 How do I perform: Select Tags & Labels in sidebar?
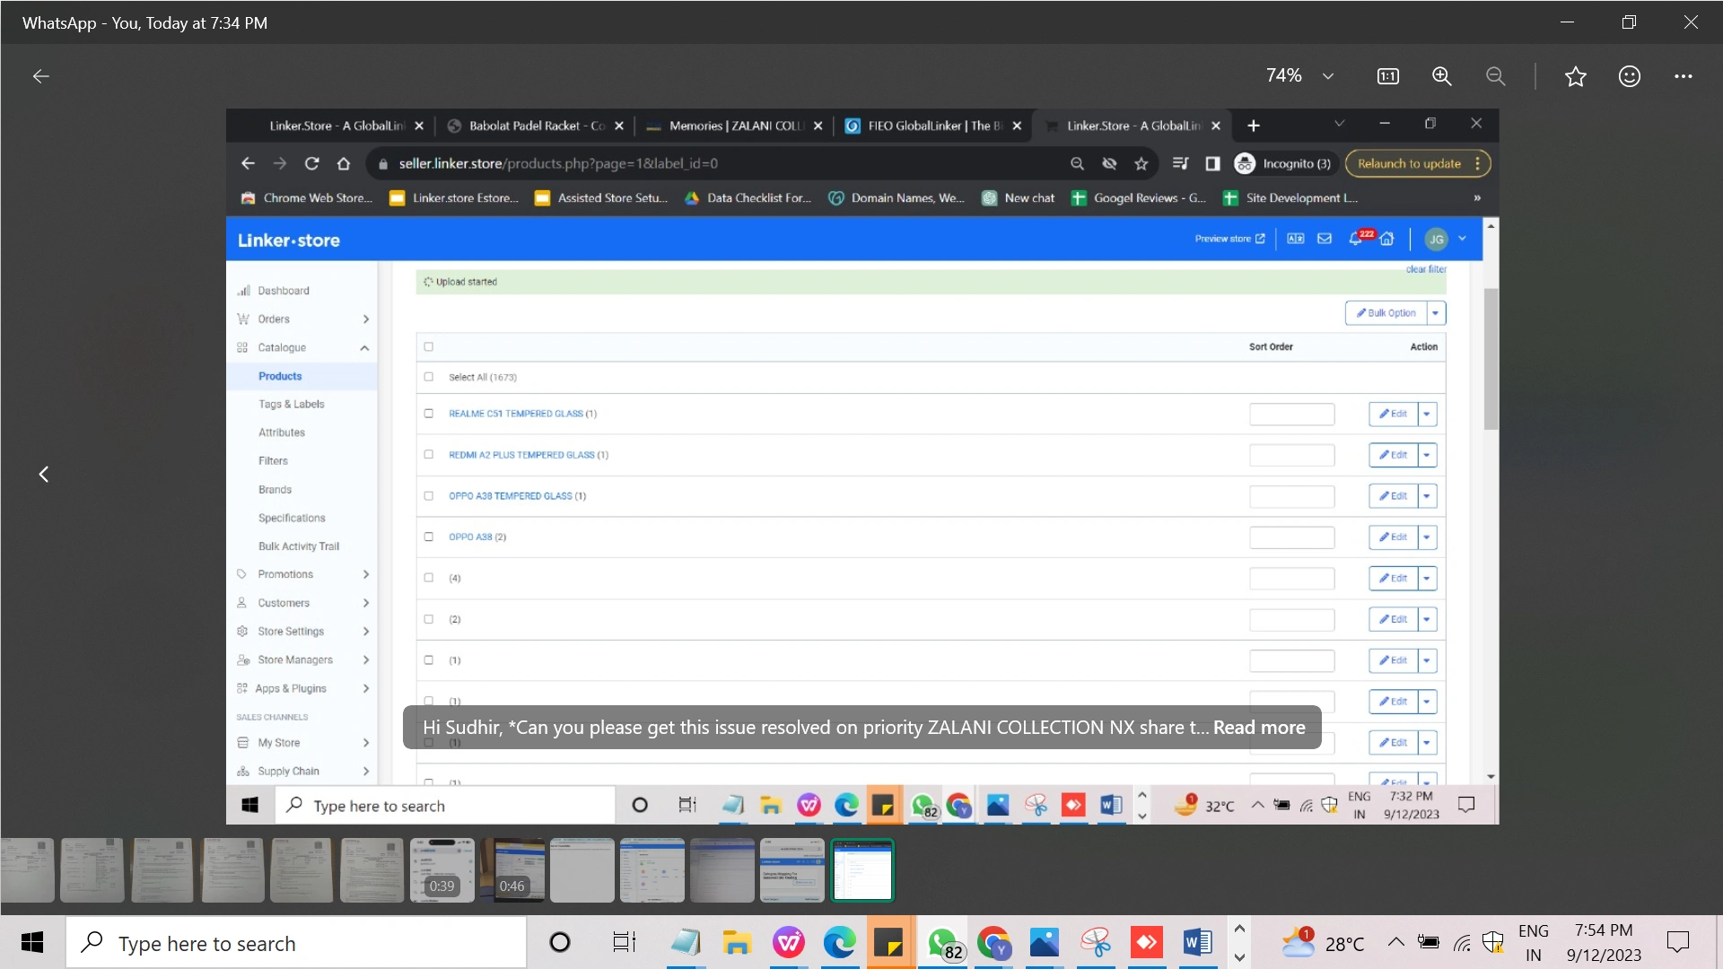[291, 405]
